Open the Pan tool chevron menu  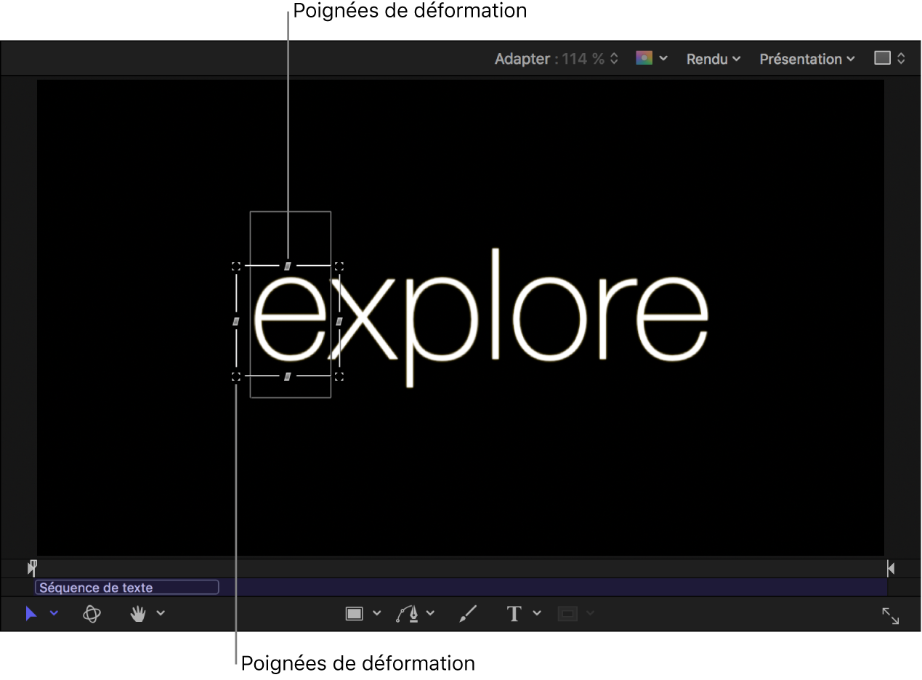click(161, 613)
